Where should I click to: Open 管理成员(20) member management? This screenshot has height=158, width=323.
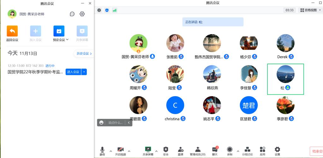(198, 150)
